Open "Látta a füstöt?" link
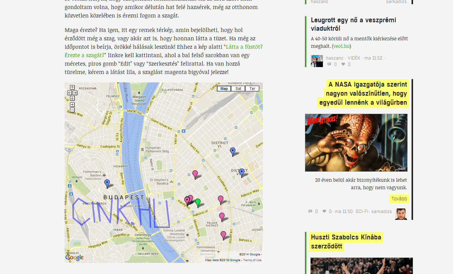Image resolution: width=453 pixels, height=274 pixels. click(x=244, y=47)
